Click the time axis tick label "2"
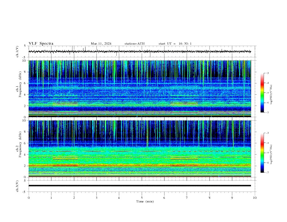This screenshot has width=287, height=222. (x=74, y=198)
